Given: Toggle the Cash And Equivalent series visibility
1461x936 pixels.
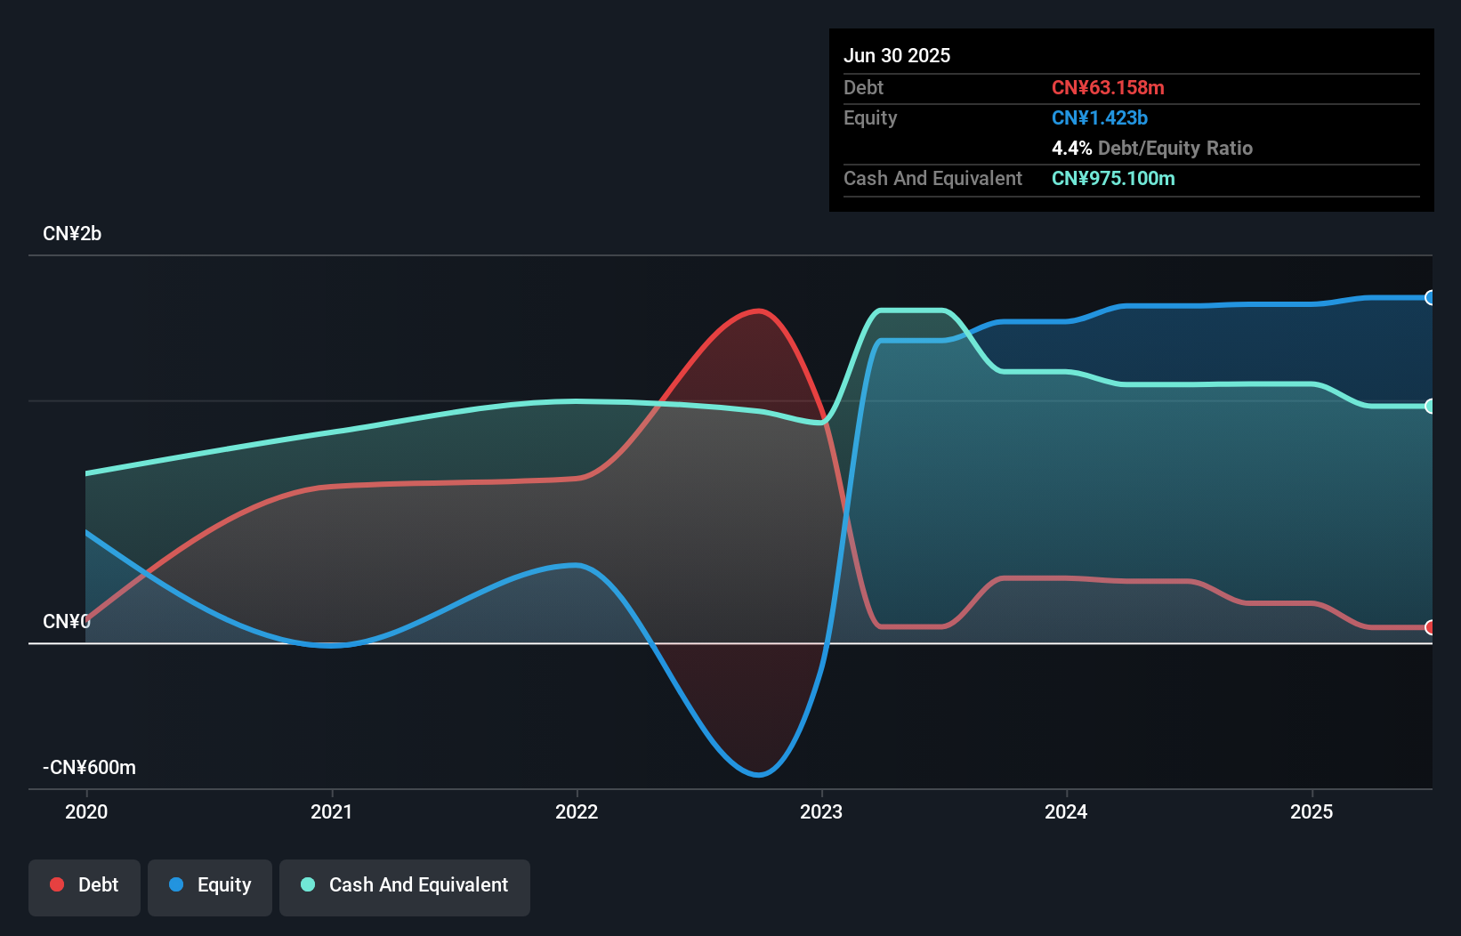Looking at the screenshot, I should click(x=404, y=885).
